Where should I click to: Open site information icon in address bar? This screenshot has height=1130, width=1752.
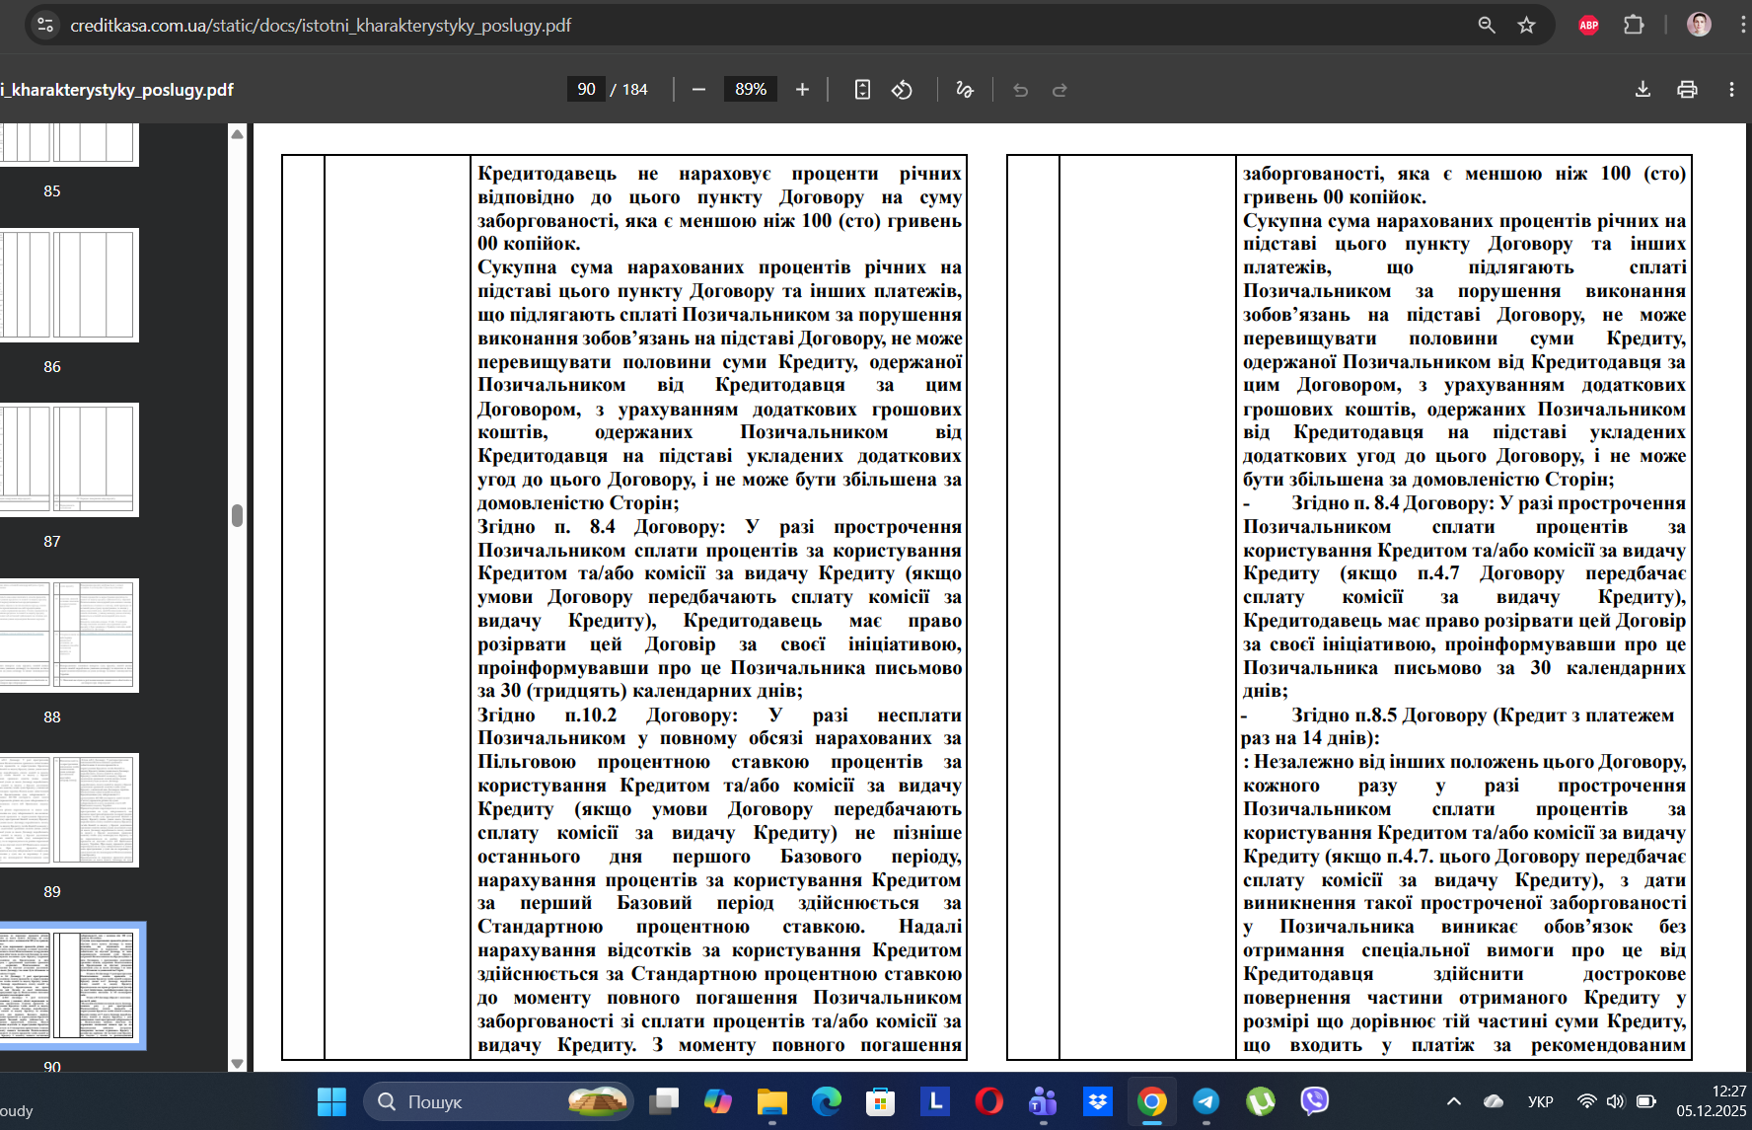tap(45, 25)
